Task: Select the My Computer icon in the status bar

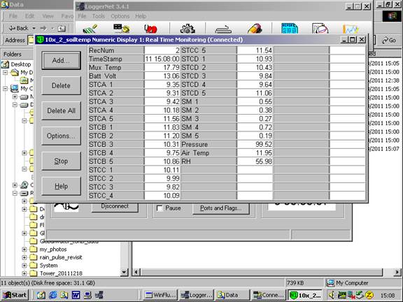Action: point(330,282)
